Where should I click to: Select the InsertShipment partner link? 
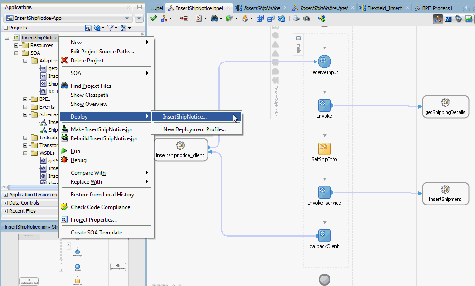coord(445,194)
